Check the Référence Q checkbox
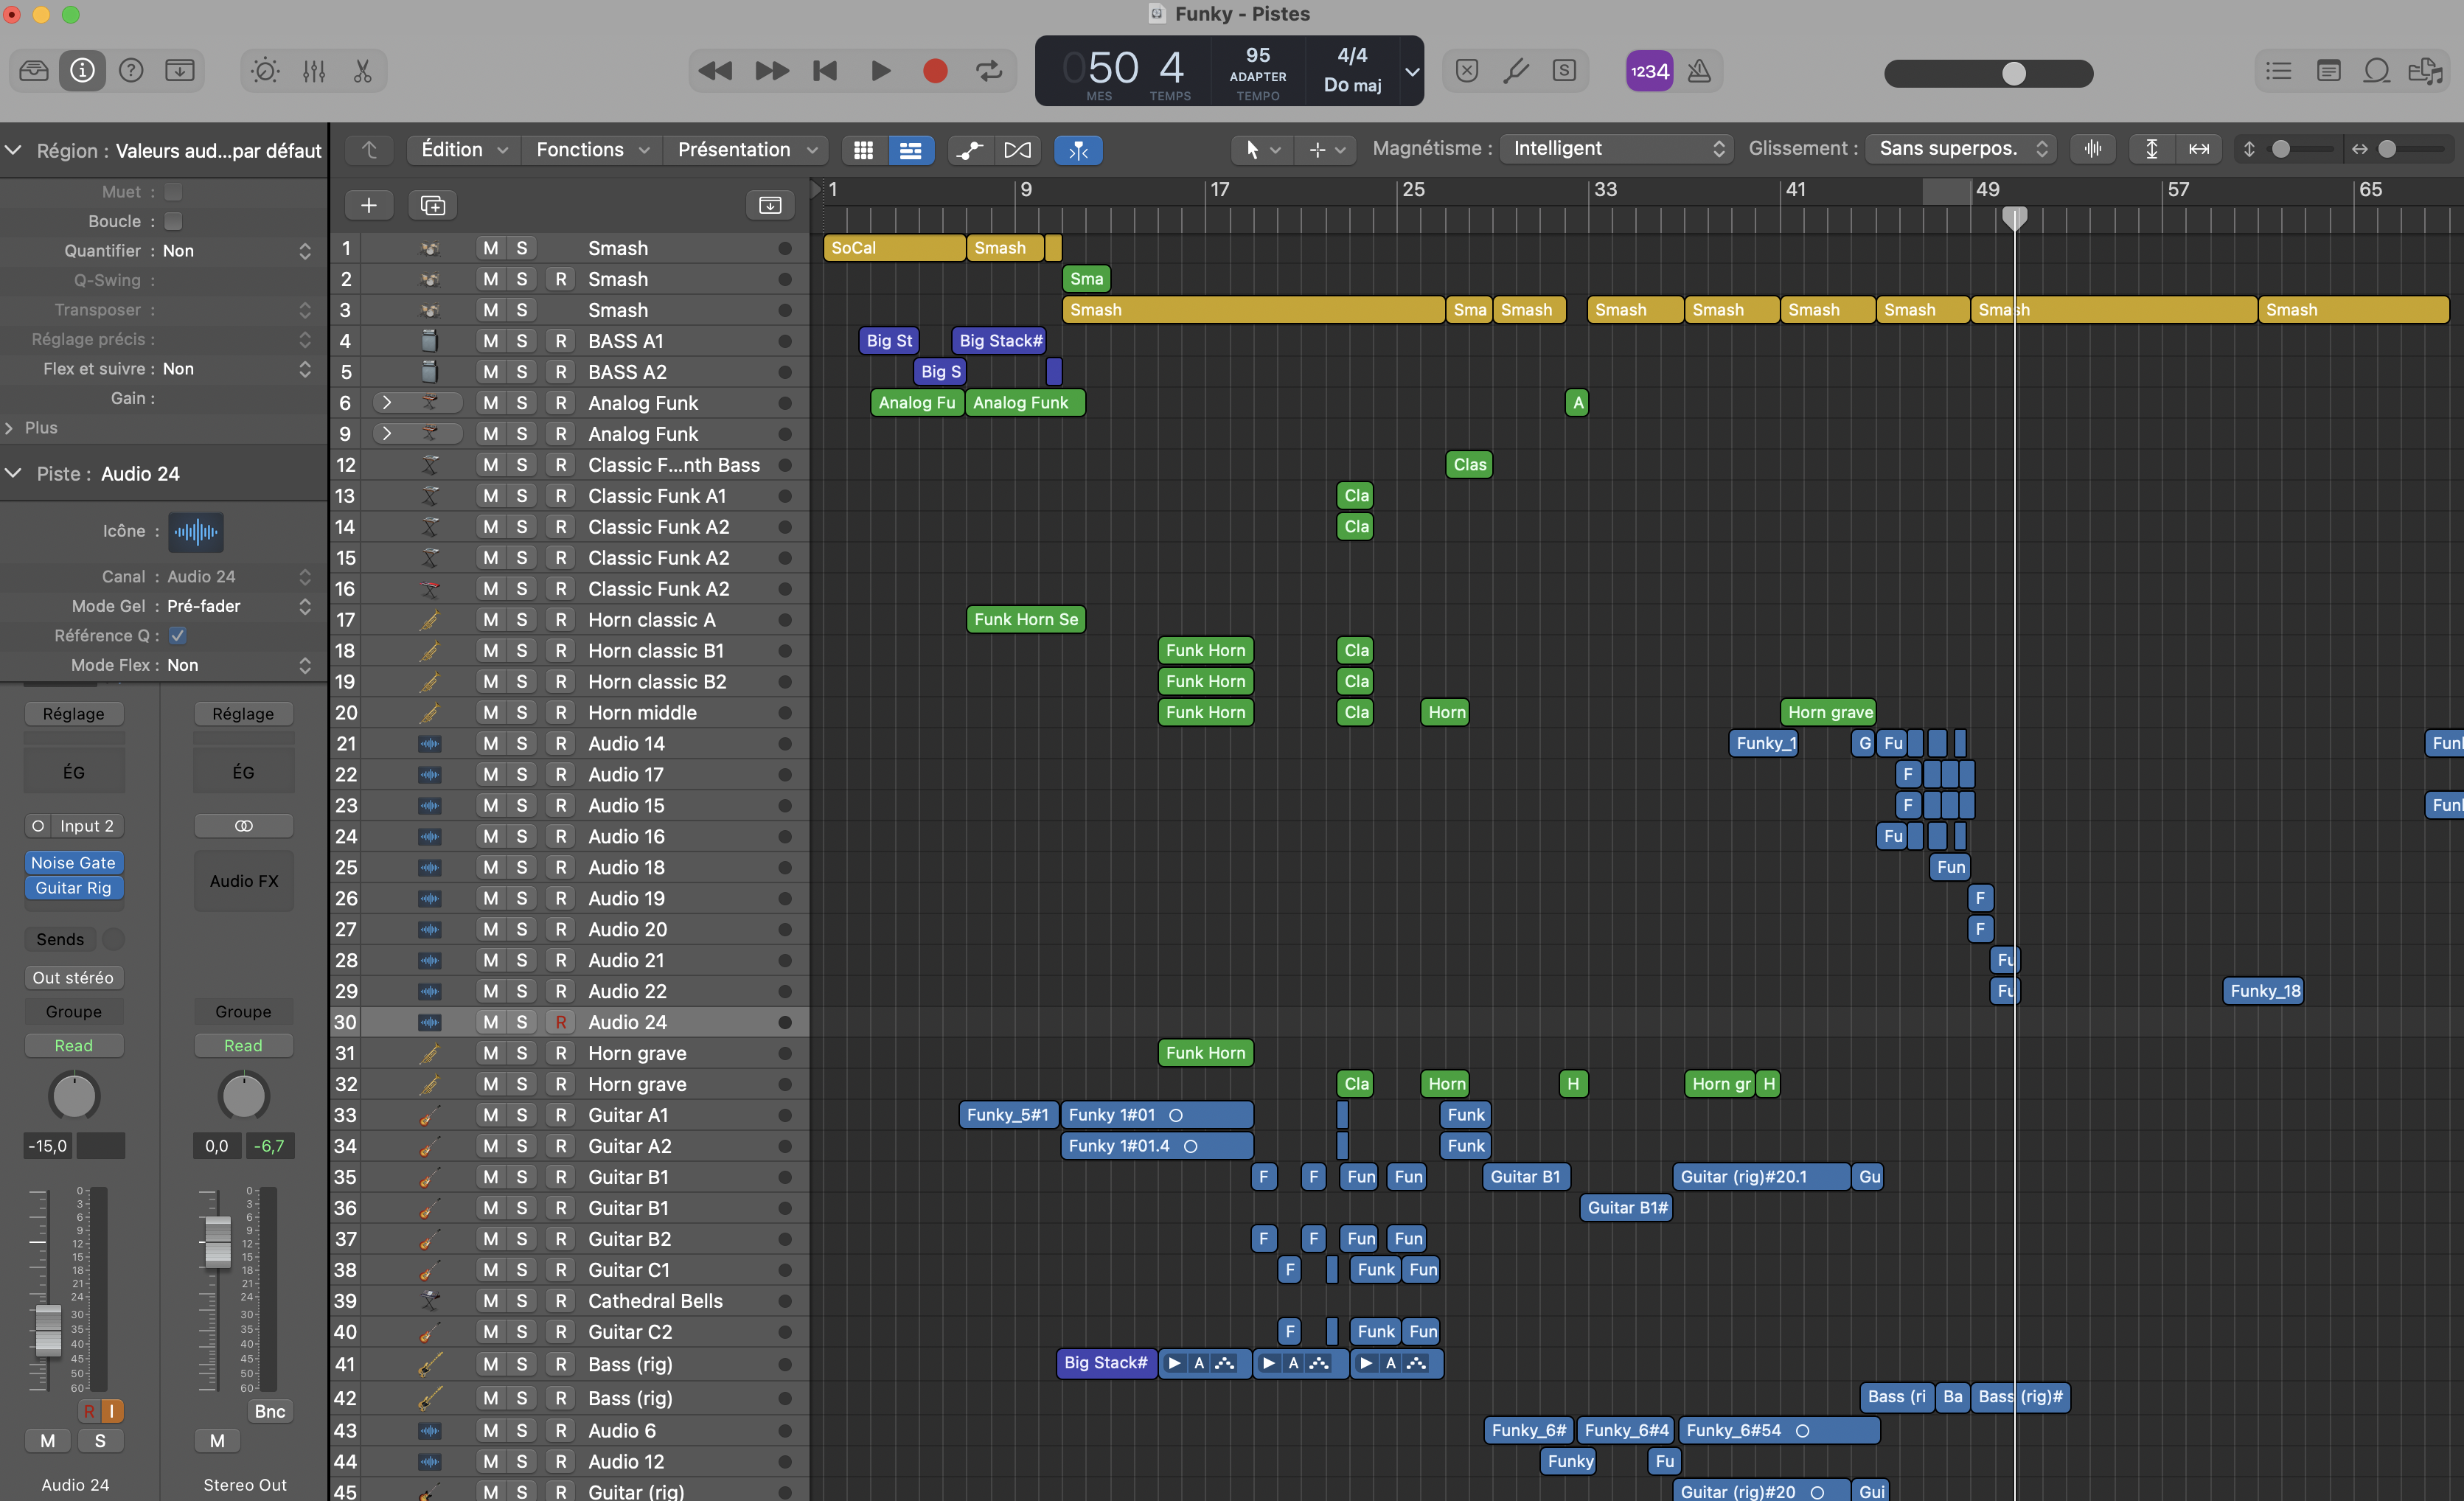This screenshot has height=1501, width=2464. (177, 635)
